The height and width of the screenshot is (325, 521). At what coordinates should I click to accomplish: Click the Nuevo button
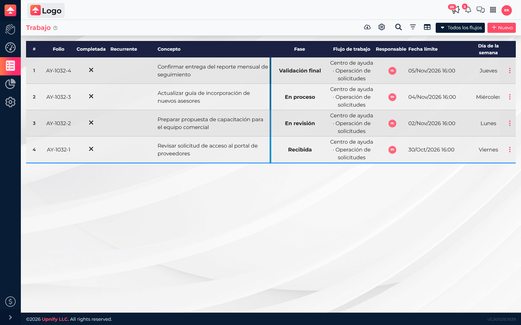tap(501, 28)
